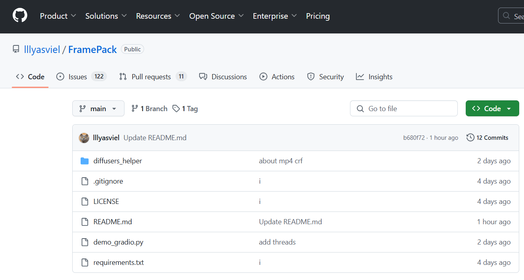Click the Issues circle-dot icon
Image resolution: width=524 pixels, height=280 pixels.
tap(60, 77)
